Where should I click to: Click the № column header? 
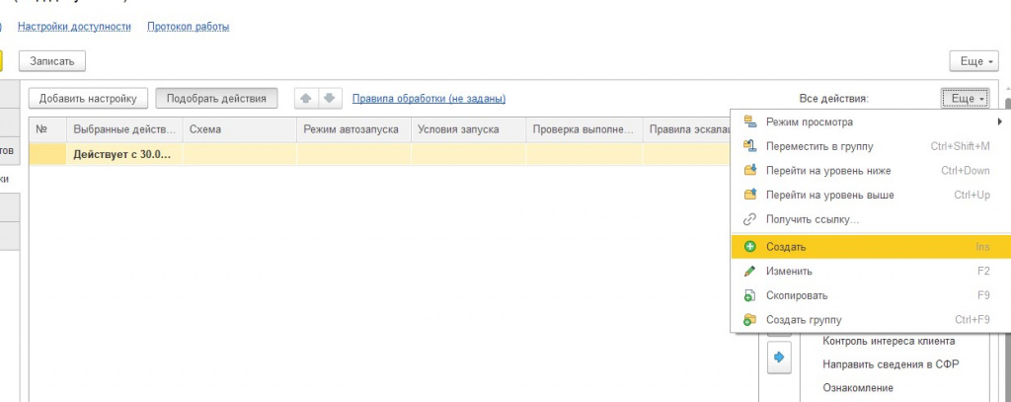tap(47, 129)
